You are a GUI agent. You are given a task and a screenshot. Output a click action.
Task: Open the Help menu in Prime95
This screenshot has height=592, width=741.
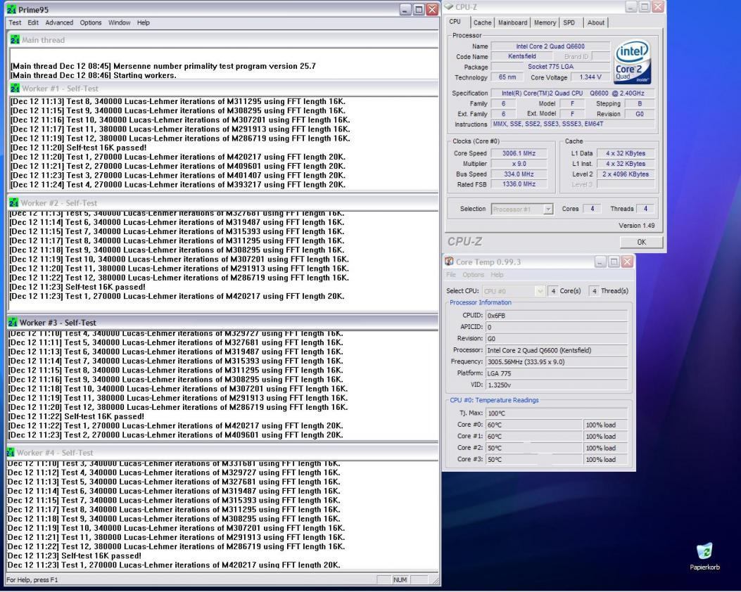pos(143,22)
